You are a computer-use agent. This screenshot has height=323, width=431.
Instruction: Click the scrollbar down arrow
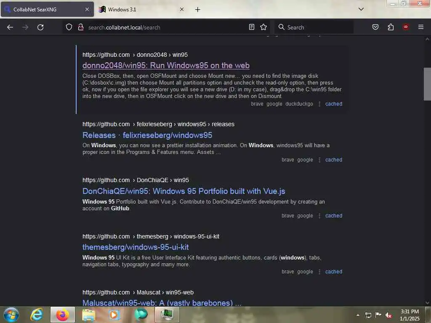(427, 303)
